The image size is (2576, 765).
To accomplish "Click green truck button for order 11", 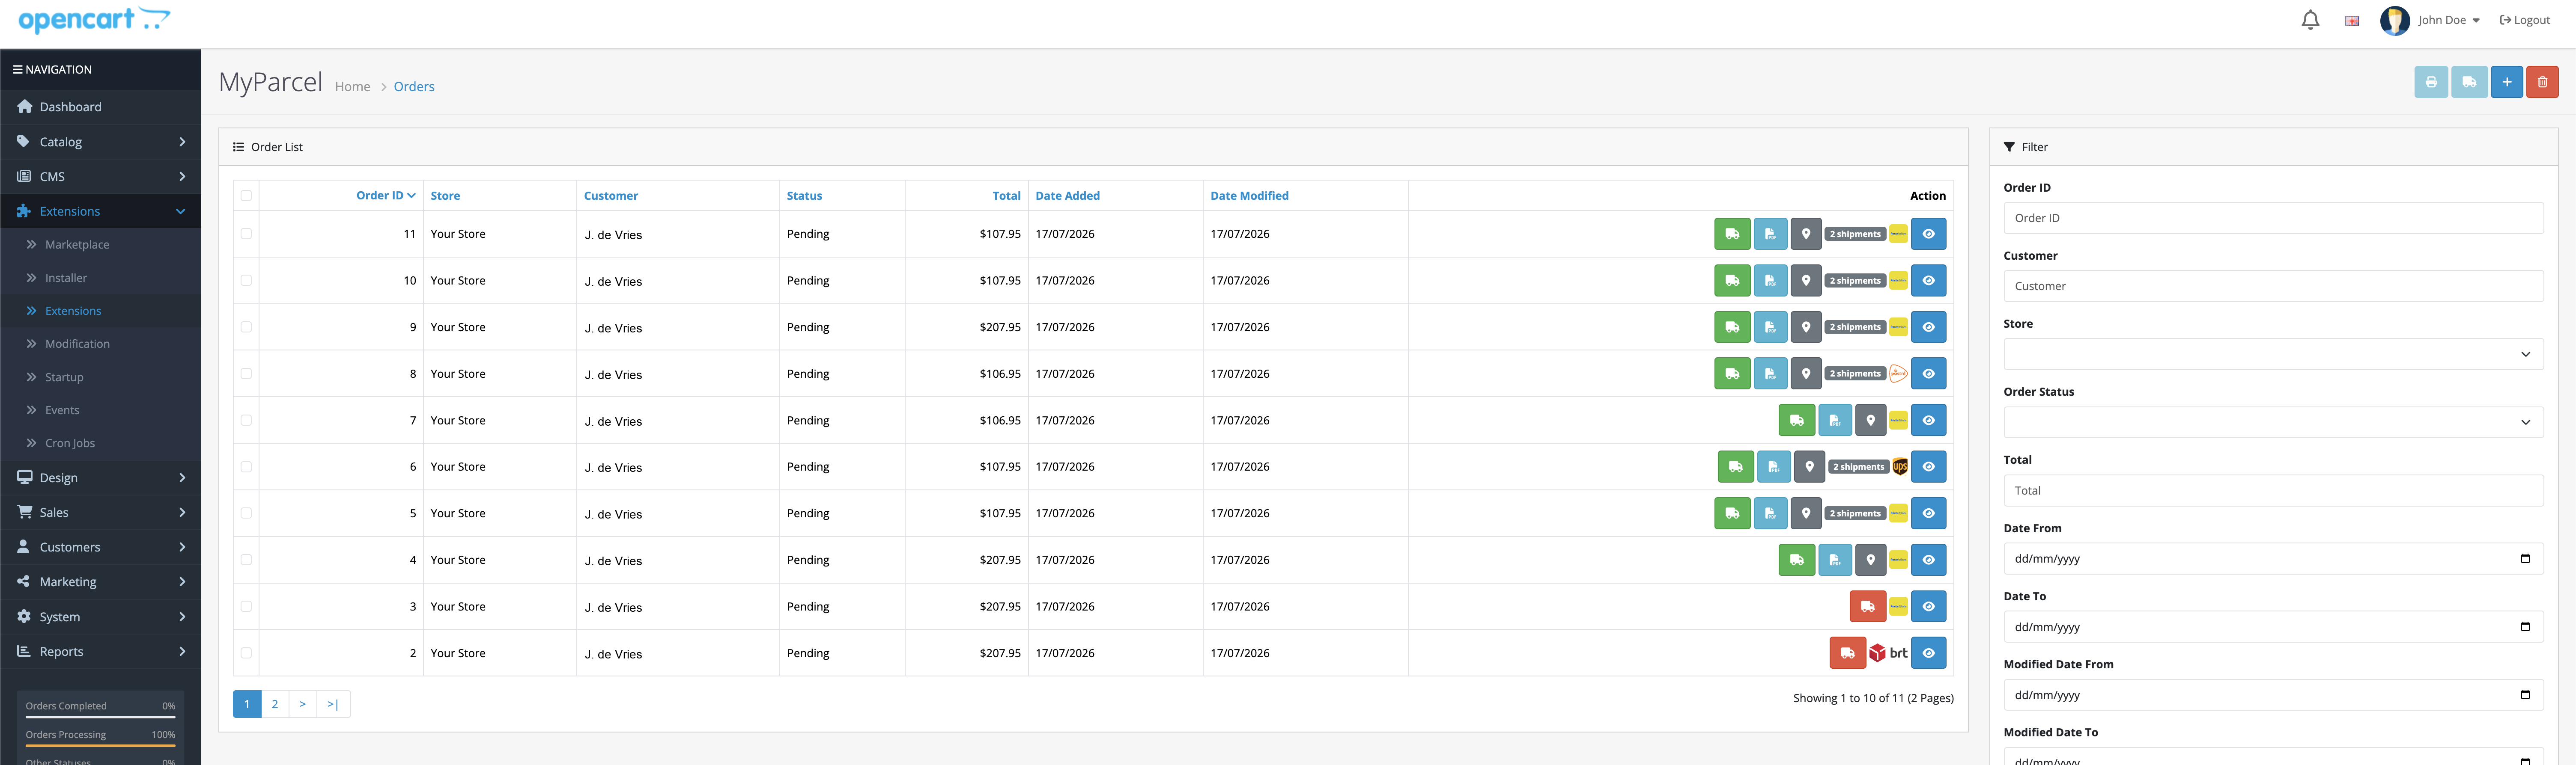I will (1732, 234).
